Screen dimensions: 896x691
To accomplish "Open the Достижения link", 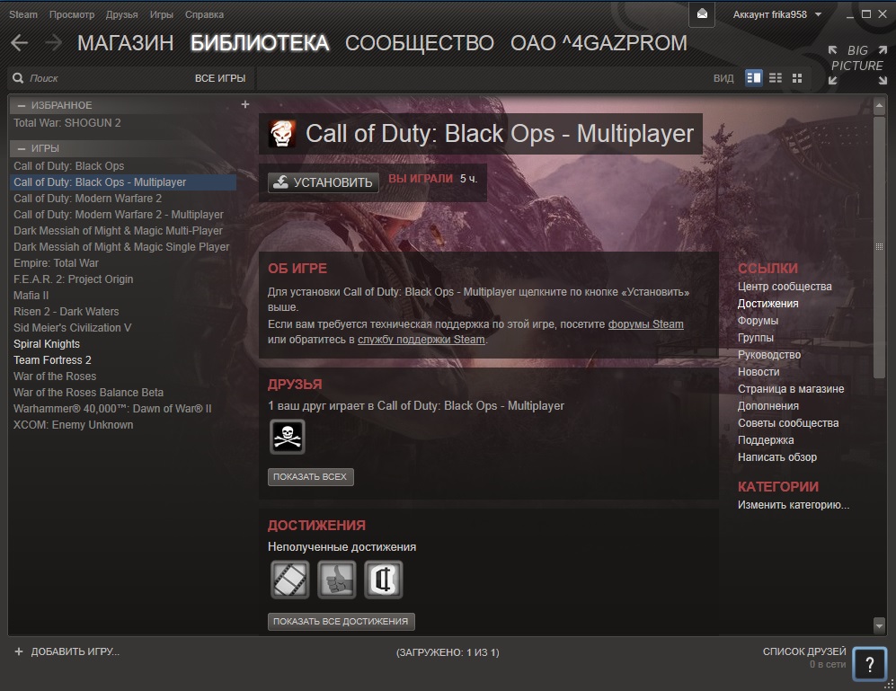I will click(x=767, y=304).
